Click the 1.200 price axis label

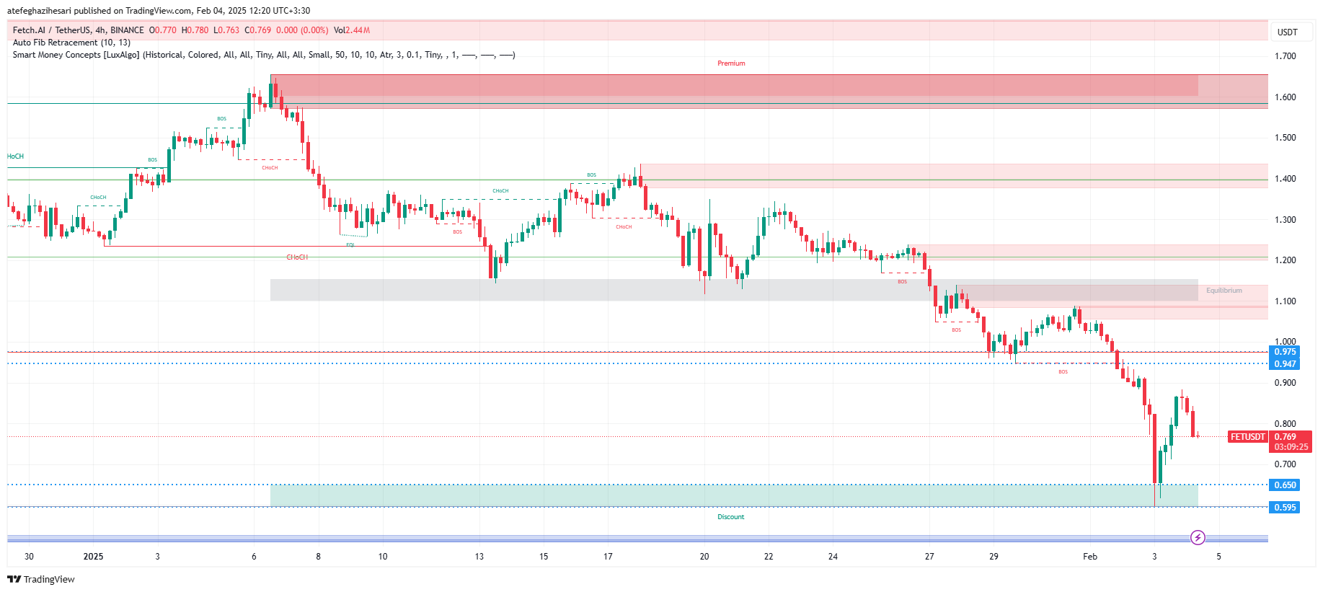1286,260
